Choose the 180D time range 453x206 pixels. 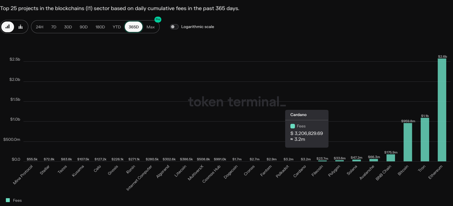coord(100,27)
